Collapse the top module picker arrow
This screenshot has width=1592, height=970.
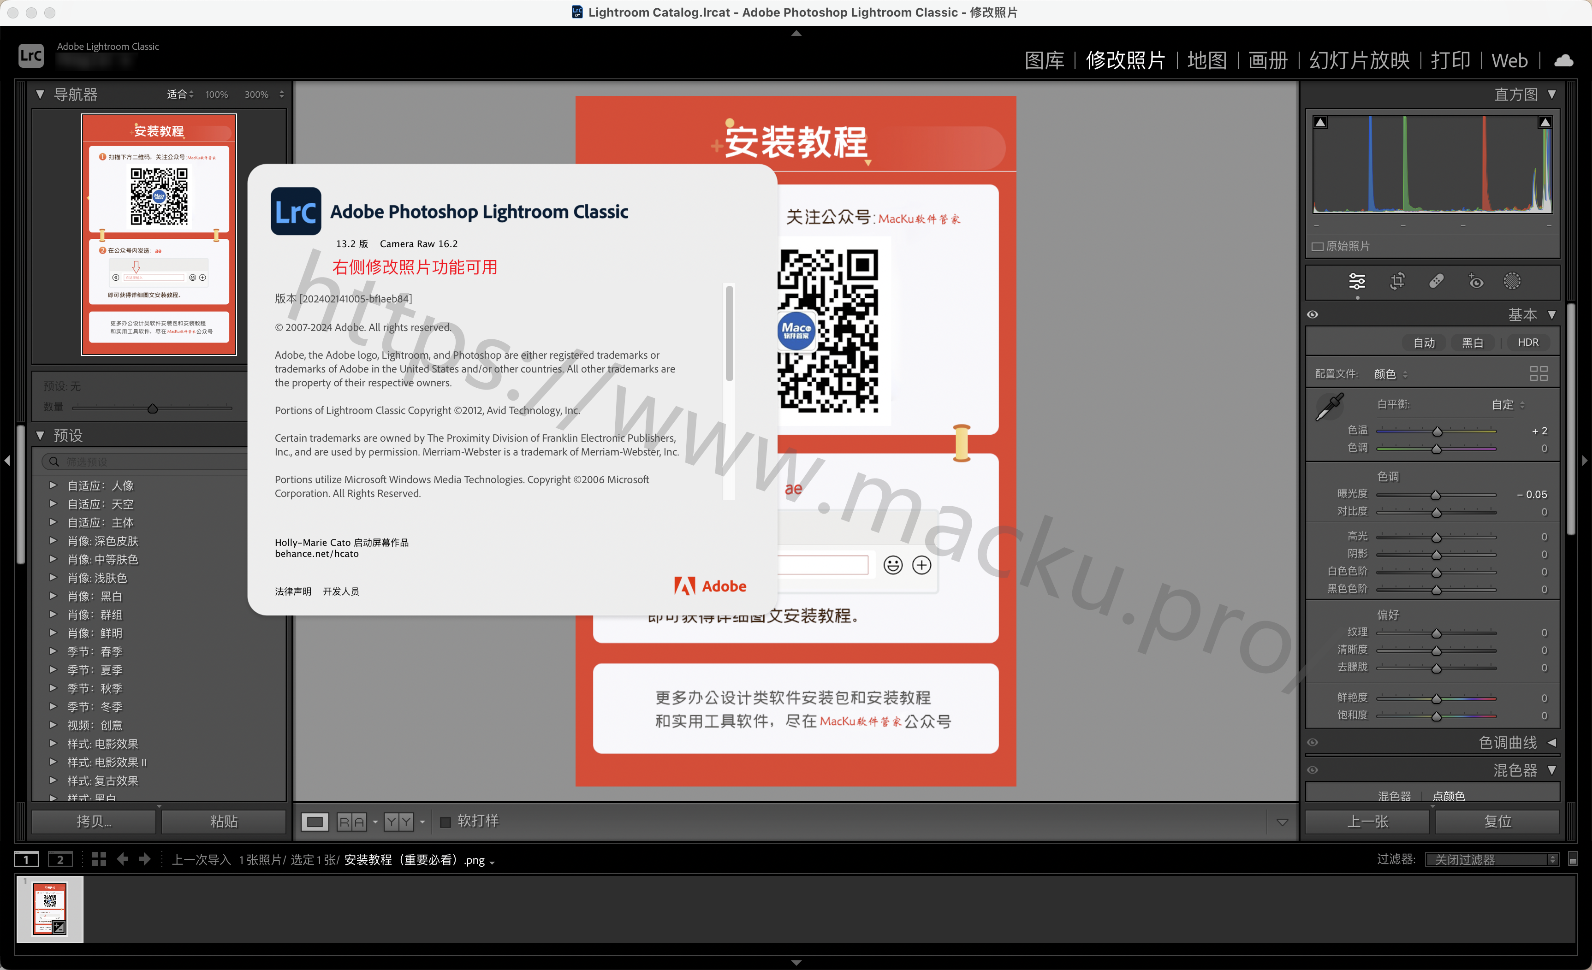tap(796, 33)
